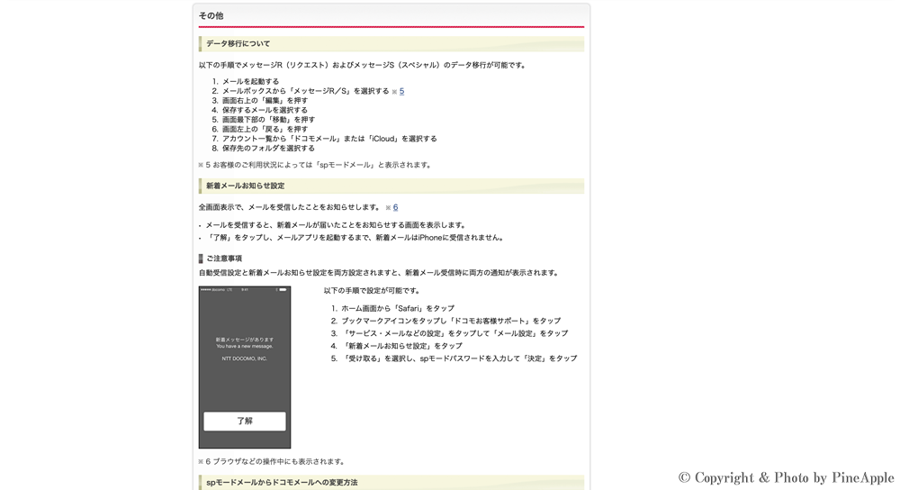Click the '「新着メールお知らせ設定」をタップ' step
The height and width of the screenshot is (490, 900).
point(401,346)
